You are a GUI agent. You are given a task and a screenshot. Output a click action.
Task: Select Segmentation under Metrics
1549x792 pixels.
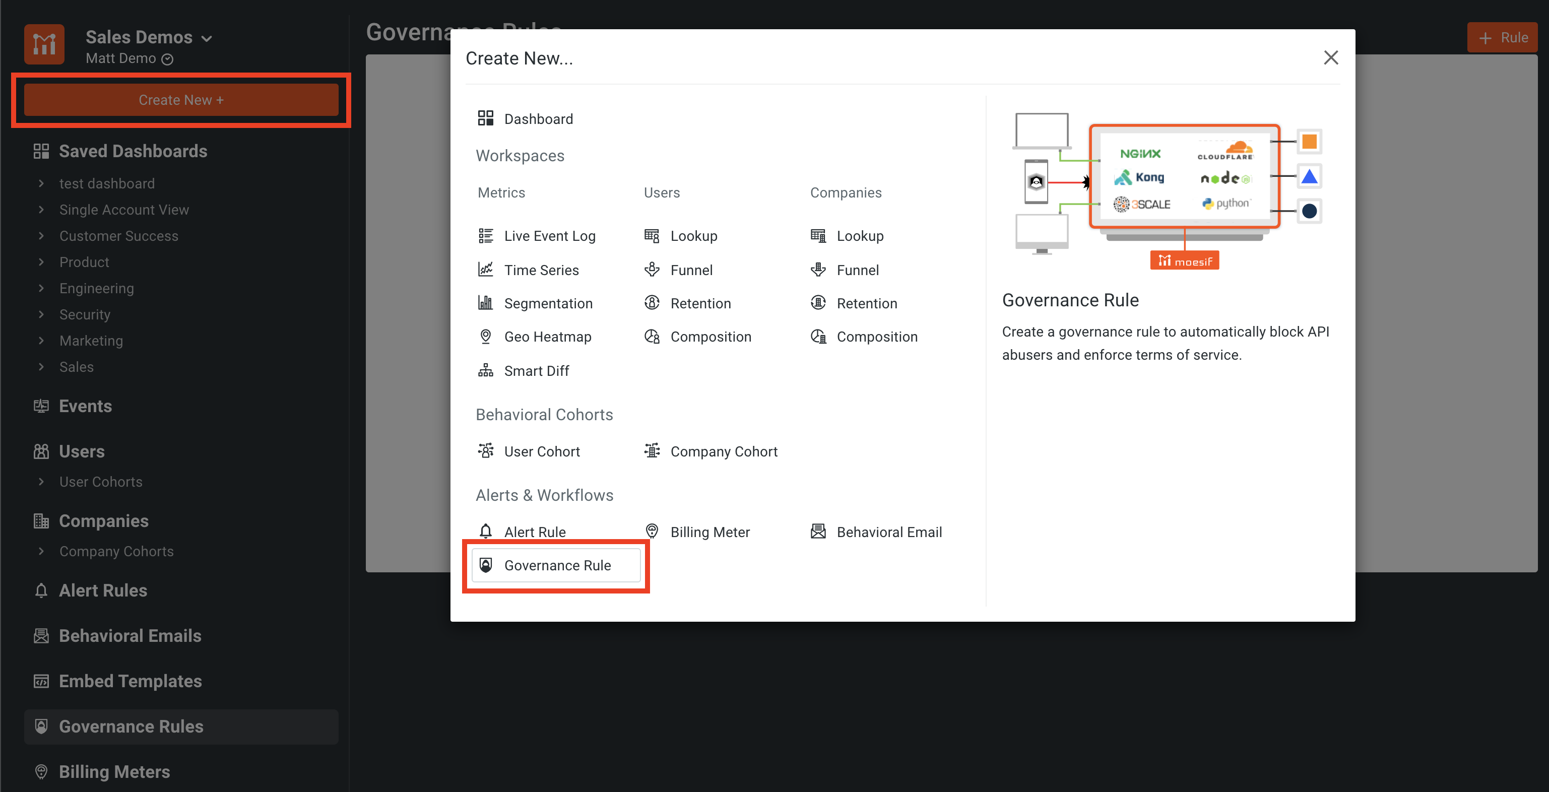[548, 303]
